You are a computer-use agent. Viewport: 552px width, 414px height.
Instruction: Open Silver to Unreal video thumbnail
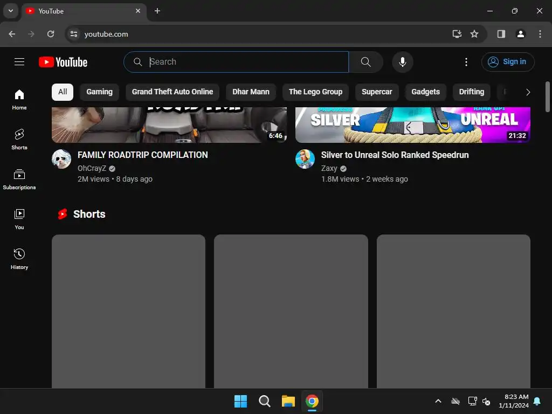413,125
